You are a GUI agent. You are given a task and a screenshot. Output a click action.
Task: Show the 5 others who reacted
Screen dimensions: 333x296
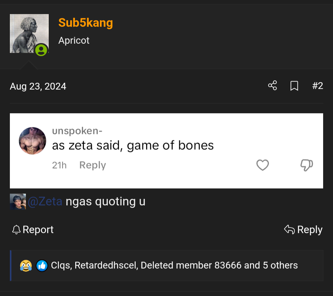(280, 266)
